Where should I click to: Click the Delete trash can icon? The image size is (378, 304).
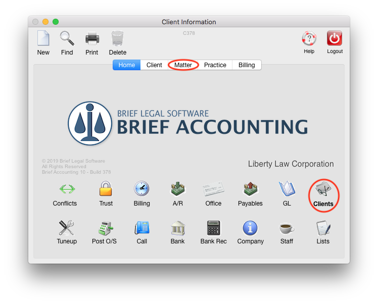pos(117,38)
